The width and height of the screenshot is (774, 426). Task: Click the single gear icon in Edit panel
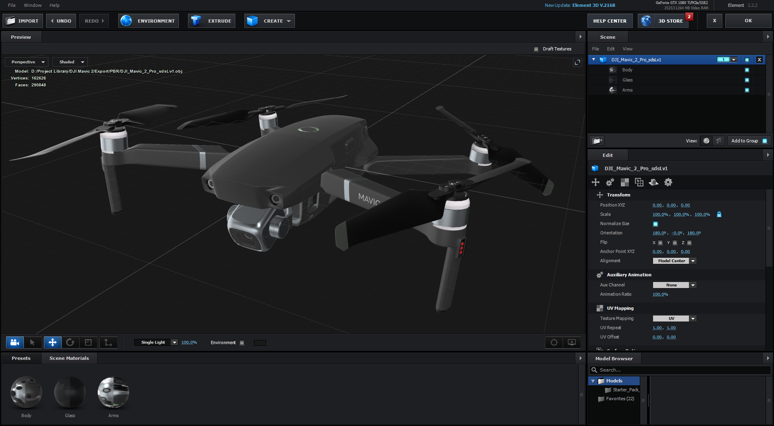668,182
